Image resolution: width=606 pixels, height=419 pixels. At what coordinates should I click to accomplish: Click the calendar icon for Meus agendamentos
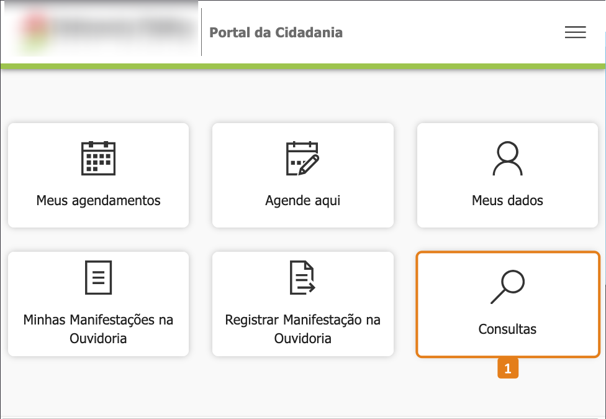(98, 159)
